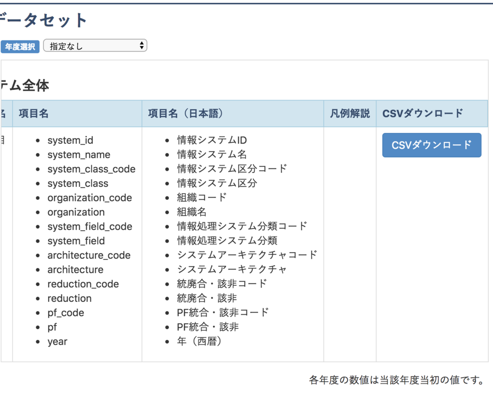Image resolution: width=493 pixels, height=401 pixels.
Task: Click the 年度選択 label badge
Action: click(20, 47)
